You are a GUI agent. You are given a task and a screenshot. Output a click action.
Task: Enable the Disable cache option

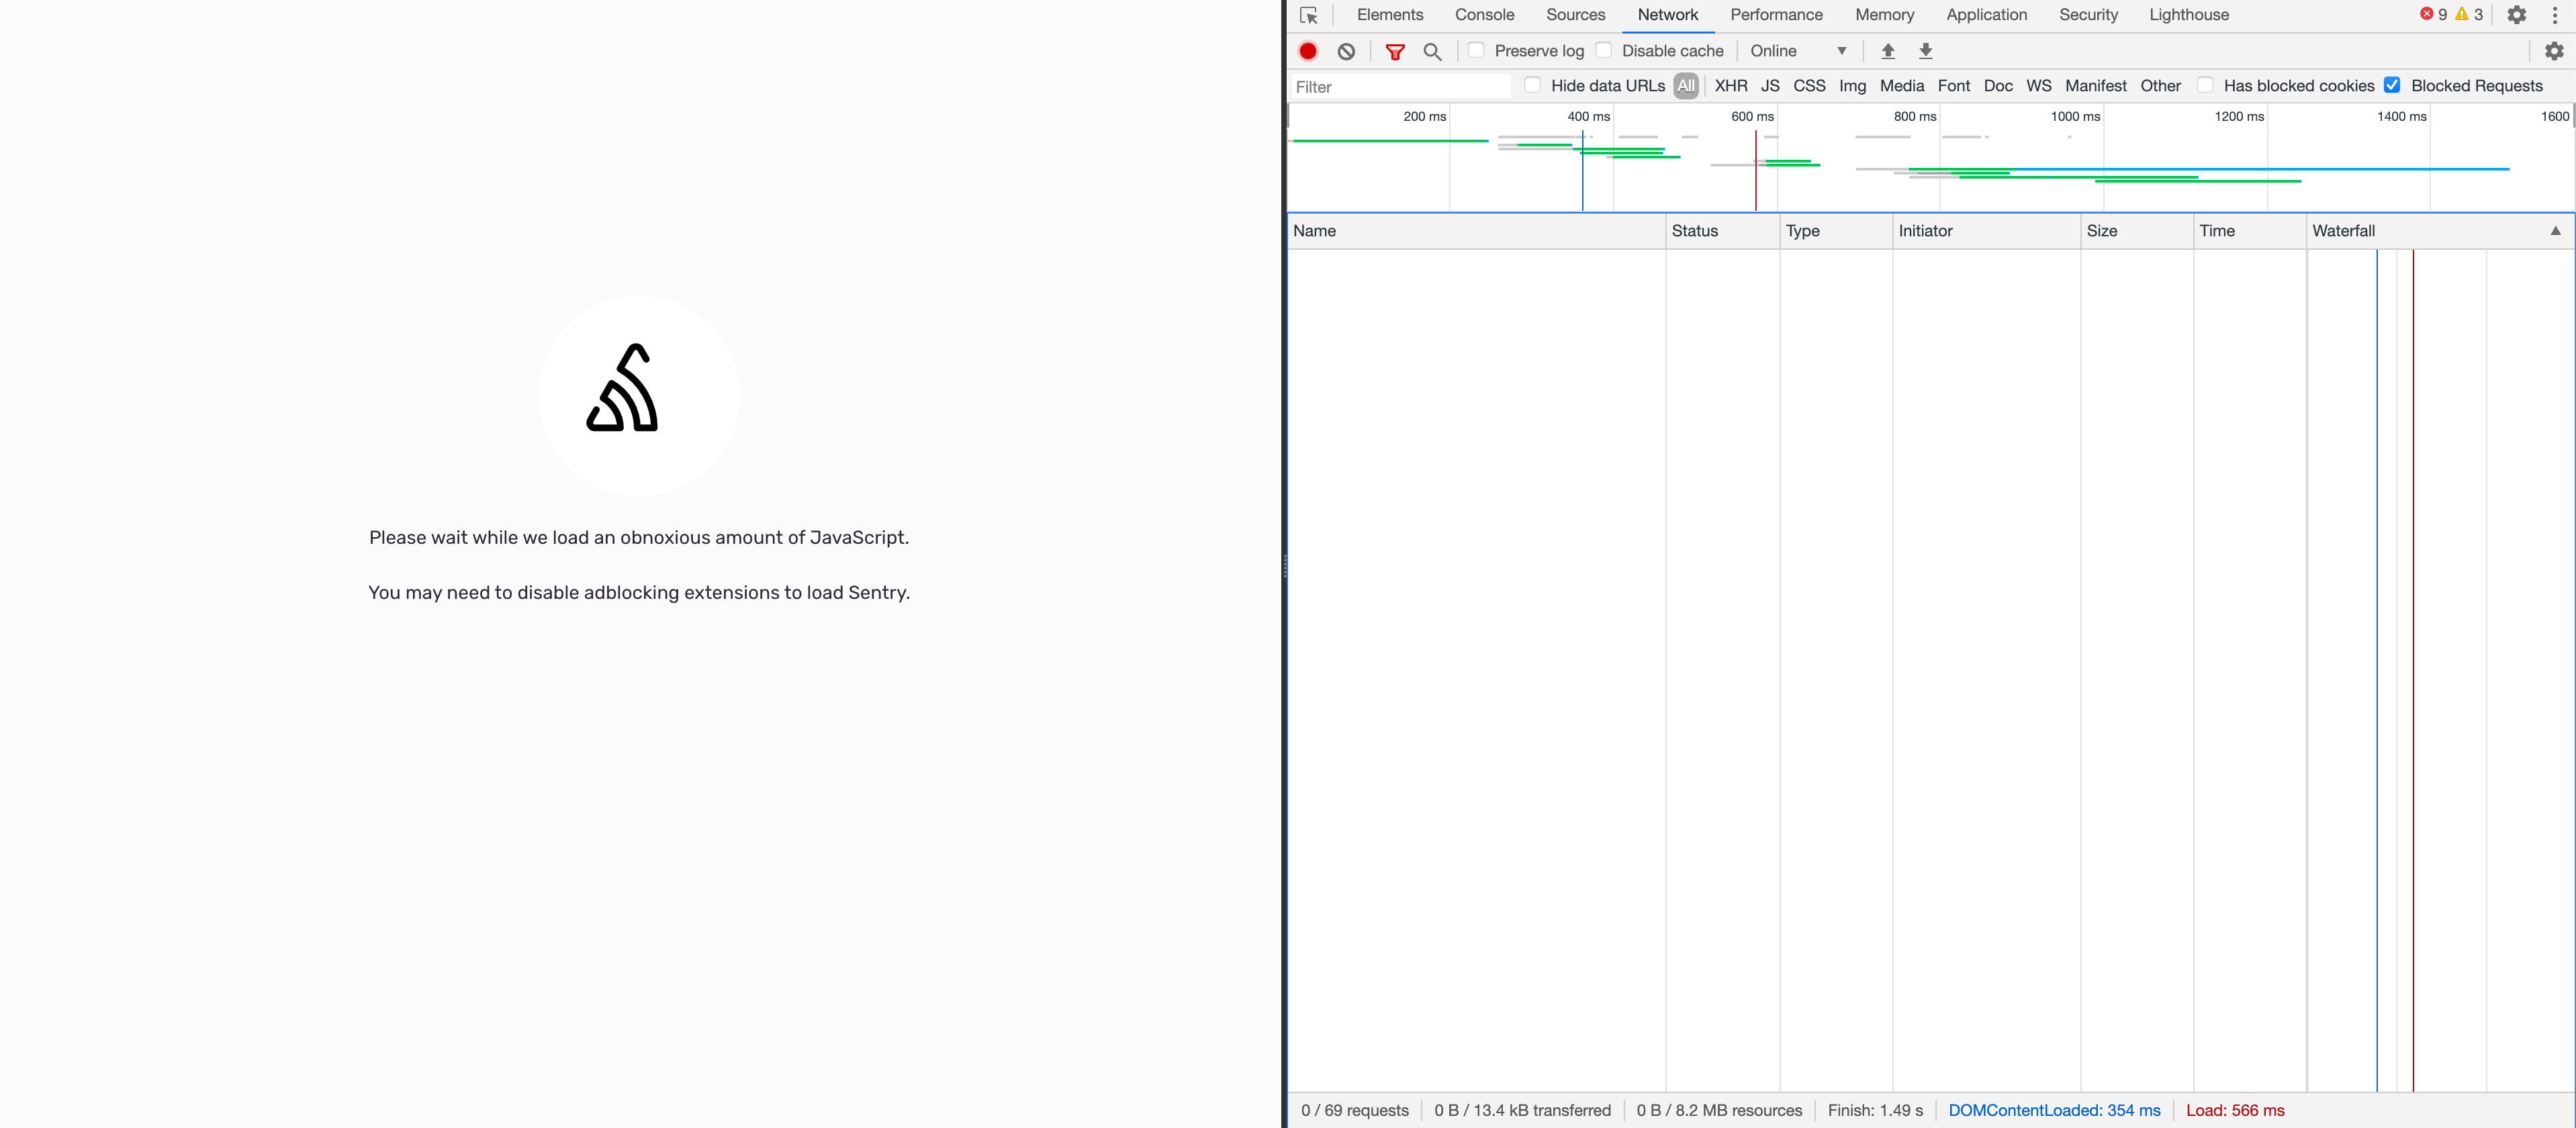point(1604,49)
